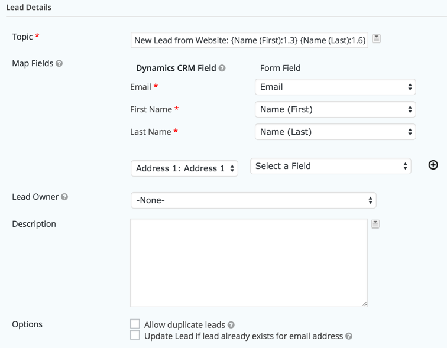Click help icon next to Dynamics CRM Field
447x348 pixels.
click(x=222, y=69)
